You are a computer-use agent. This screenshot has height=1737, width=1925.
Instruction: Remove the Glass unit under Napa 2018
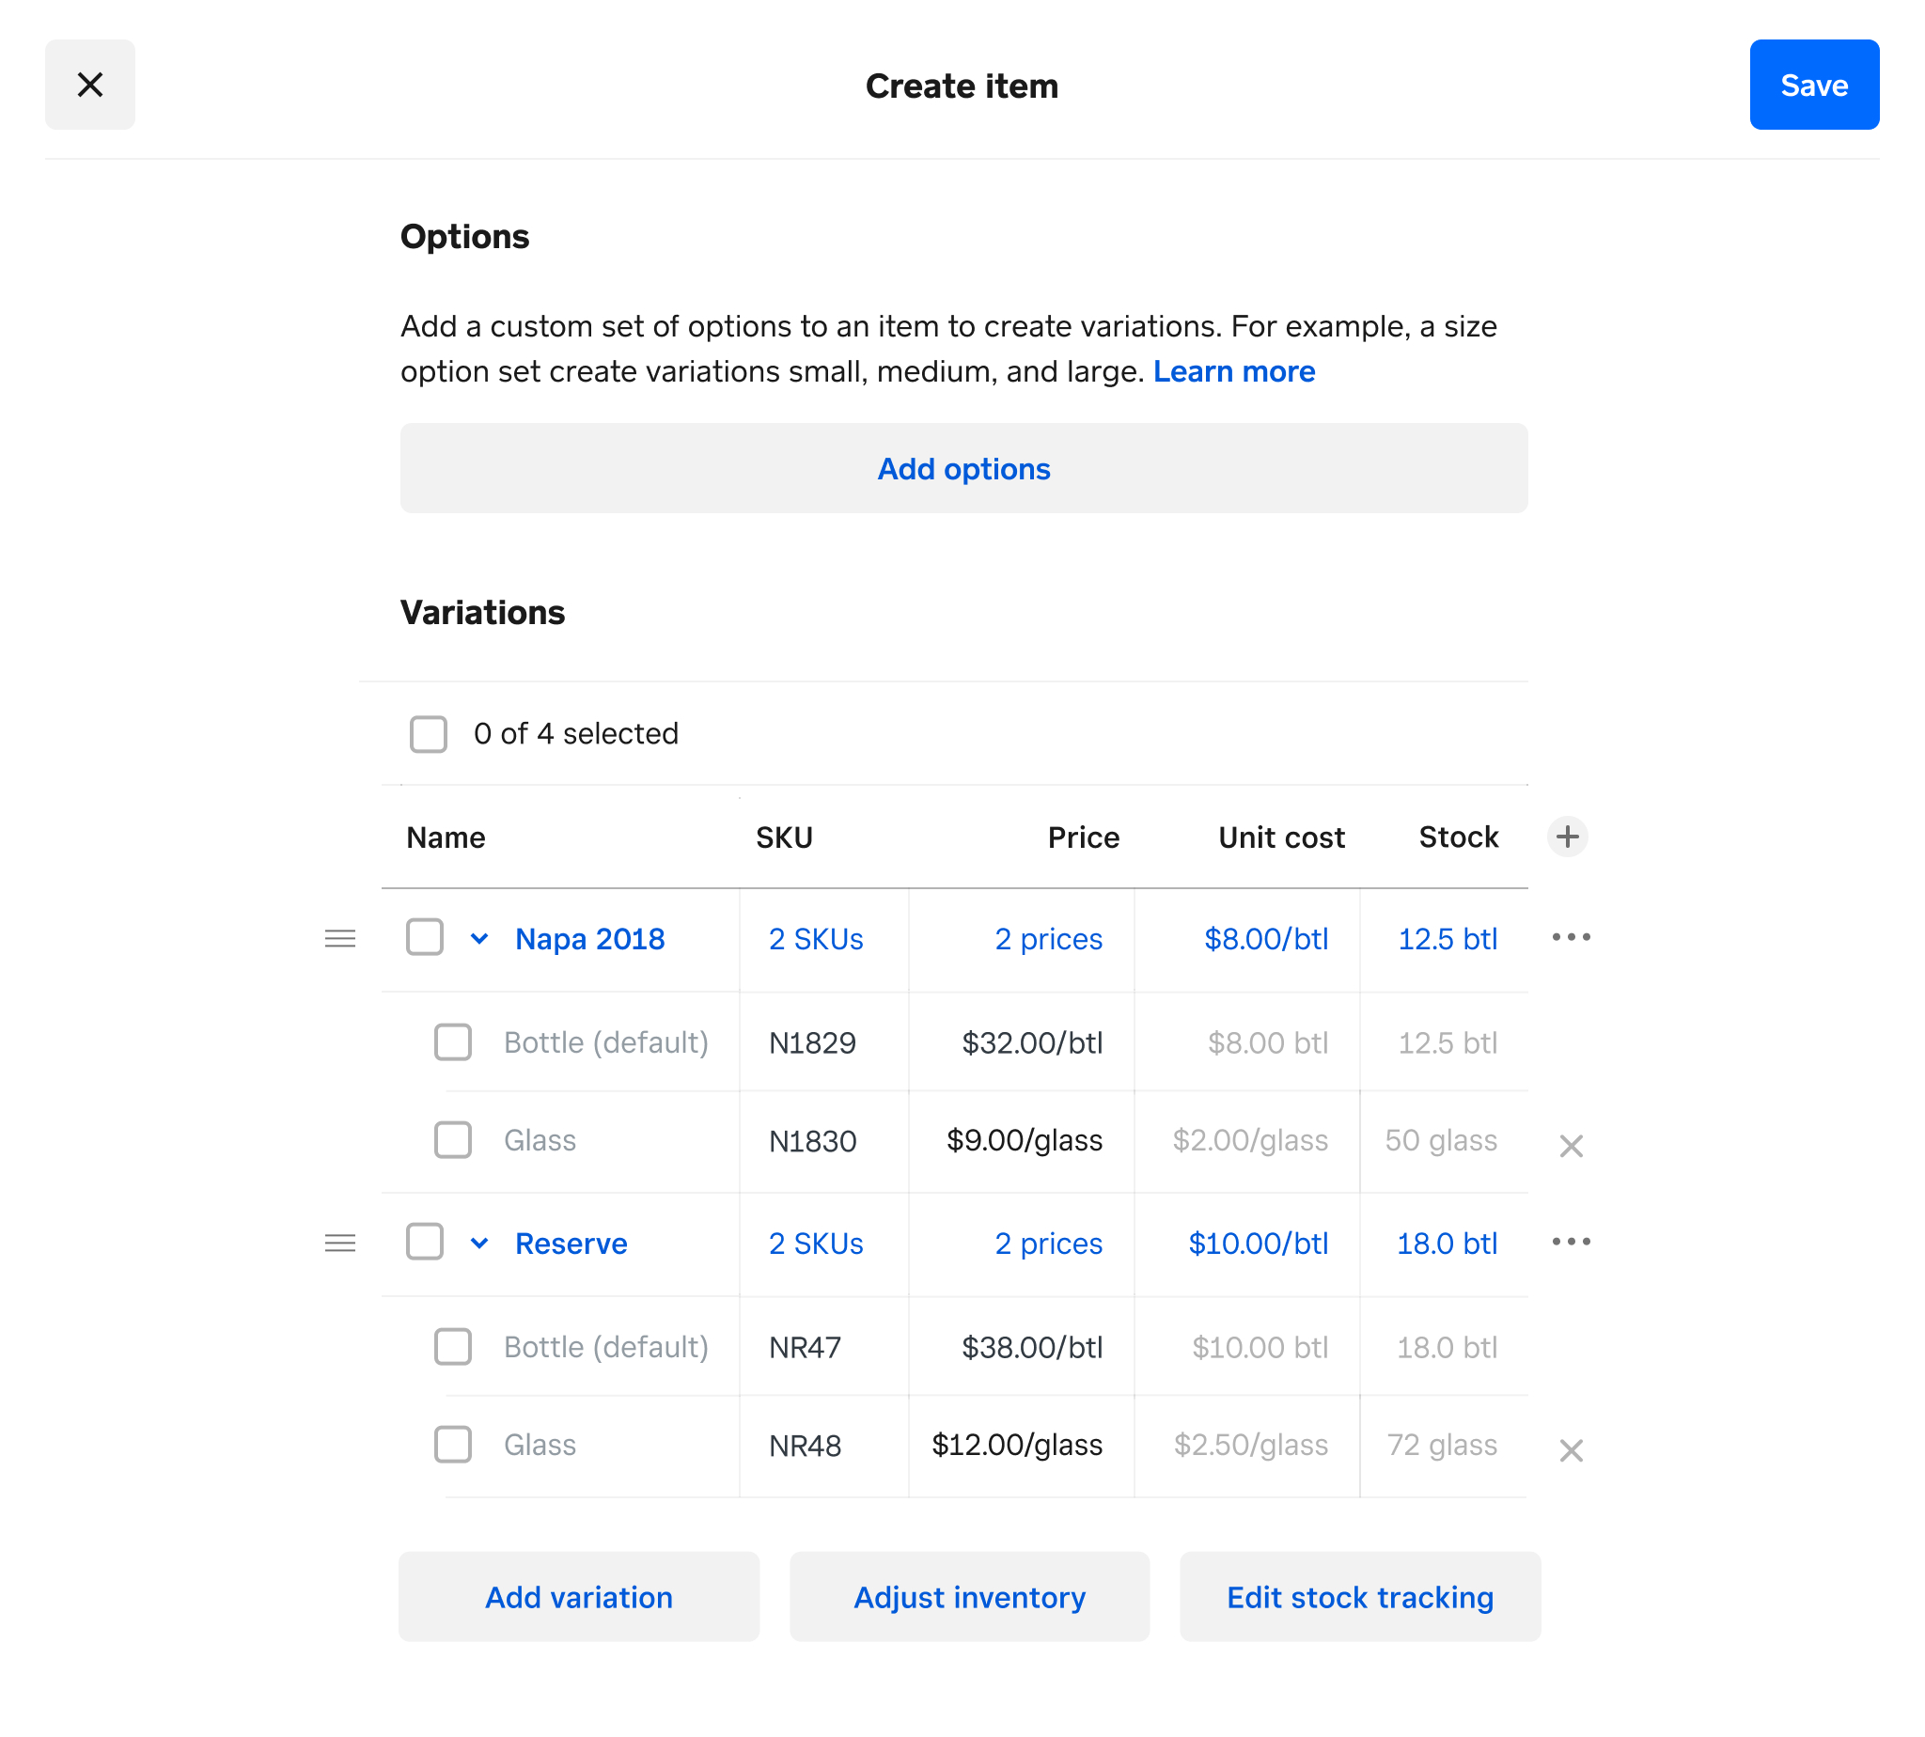tap(1570, 1145)
